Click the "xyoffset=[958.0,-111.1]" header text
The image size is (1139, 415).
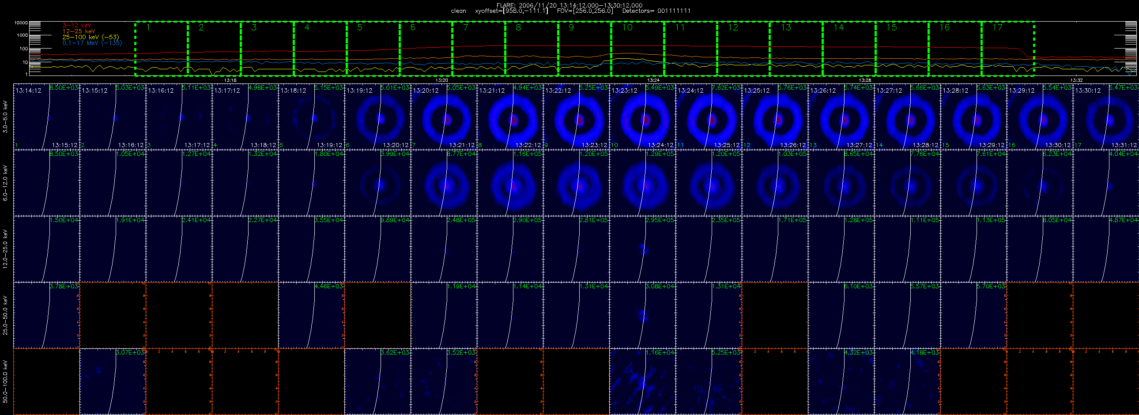click(511, 11)
